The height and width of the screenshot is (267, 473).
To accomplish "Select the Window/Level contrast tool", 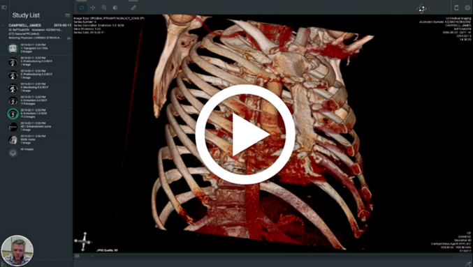I will click(x=115, y=8).
